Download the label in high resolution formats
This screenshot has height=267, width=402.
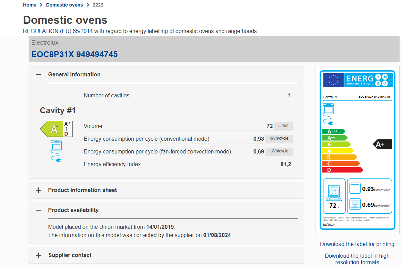click(x=357, y=259)
